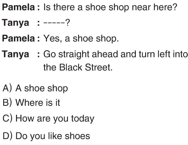This screenshot has width=188, height=145.
Task: Click the first "Pamela" speaker name
Action: coord(18,7)
